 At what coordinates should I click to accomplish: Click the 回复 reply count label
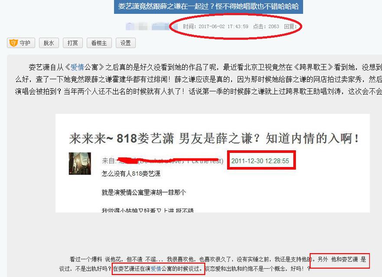coord(291,26)
